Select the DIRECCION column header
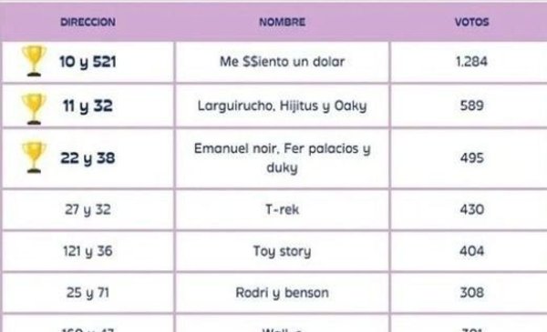 (88, 22)
